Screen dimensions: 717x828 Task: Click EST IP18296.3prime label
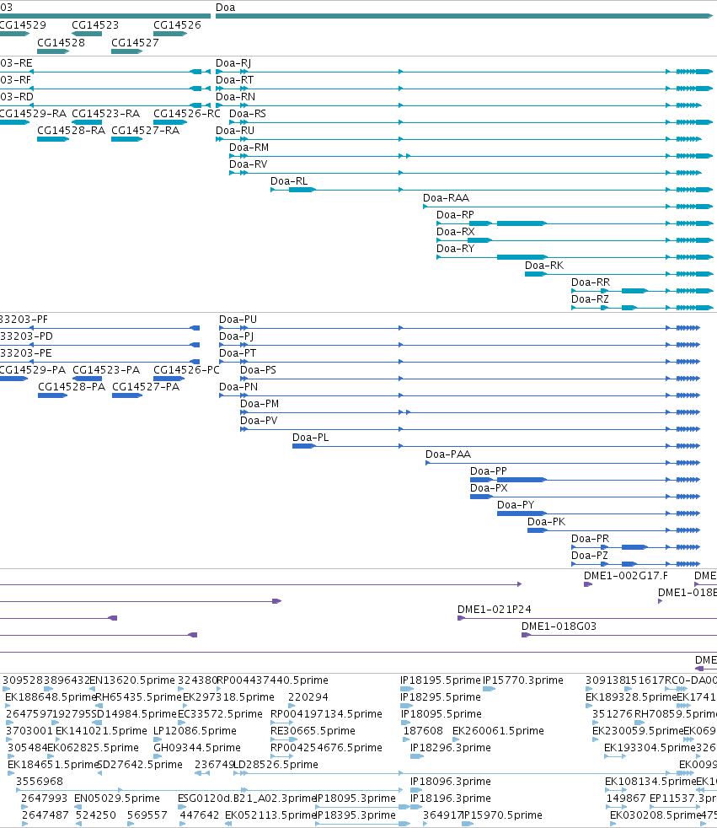(451, 749)
